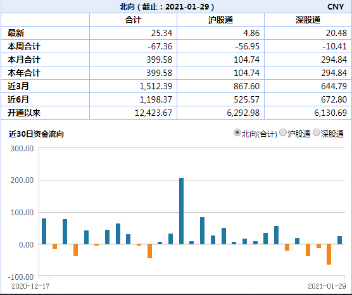Image resolution: width=352 pixels, height=295 pixels.
Task: Click the 近6月 深股通 value 672.80
Action: (334, 99)
